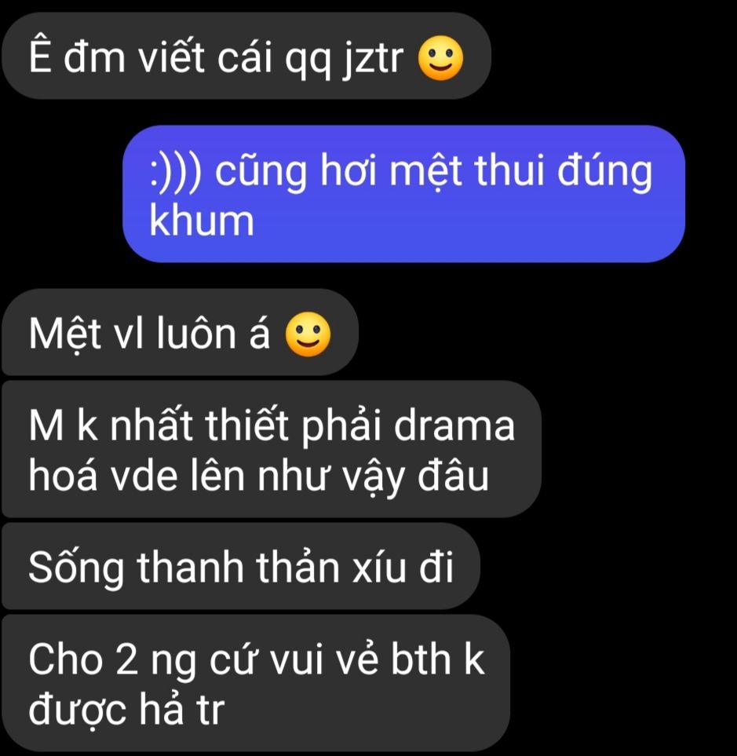Tap the "Cho 2 ng cứ vui vẻ" message
This screenshot has width=737, height=756.
256,683
